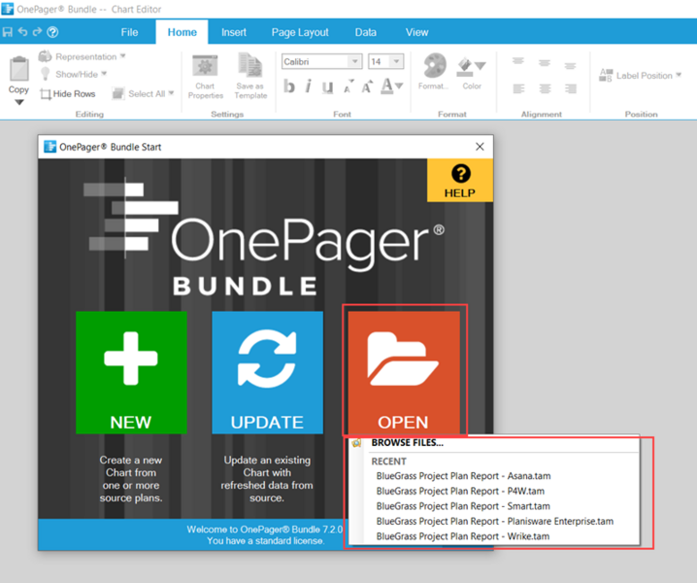
Task: Click the Undo arrow icon
Action: coord(22,32)
